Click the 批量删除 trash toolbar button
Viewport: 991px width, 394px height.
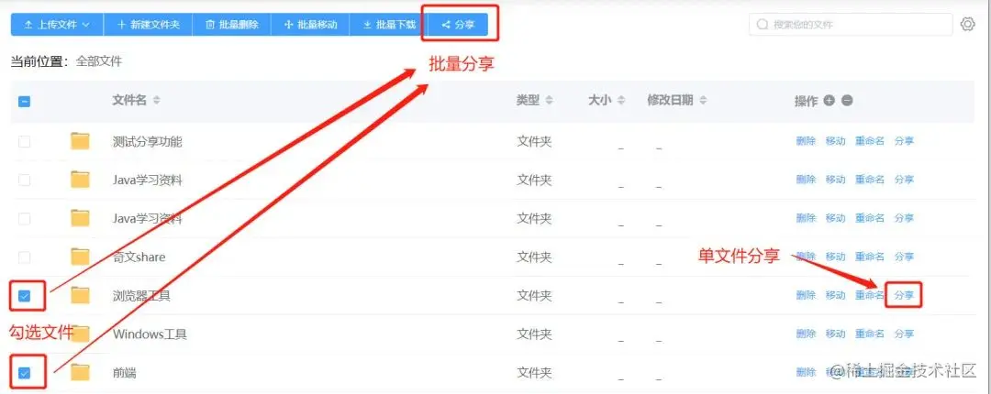pyautogui.click(x=232, y=25)
